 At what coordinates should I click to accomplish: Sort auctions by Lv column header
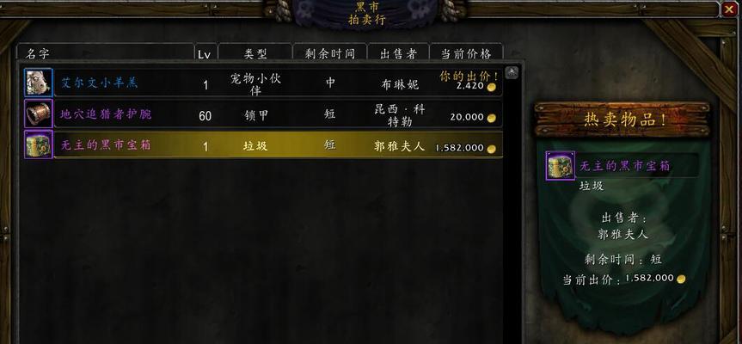coord(205,52)
